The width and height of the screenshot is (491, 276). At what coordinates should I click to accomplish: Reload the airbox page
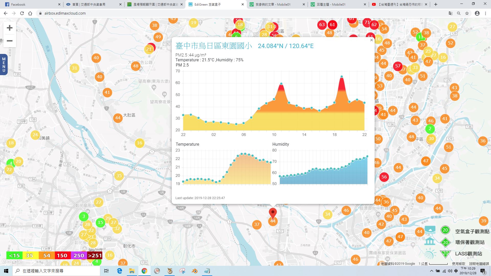tap(22, 13)
